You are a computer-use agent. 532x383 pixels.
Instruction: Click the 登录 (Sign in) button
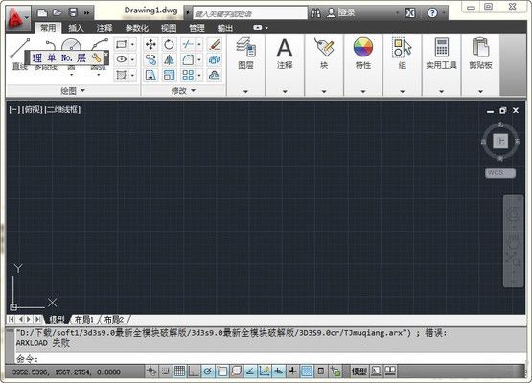(341, 12)
